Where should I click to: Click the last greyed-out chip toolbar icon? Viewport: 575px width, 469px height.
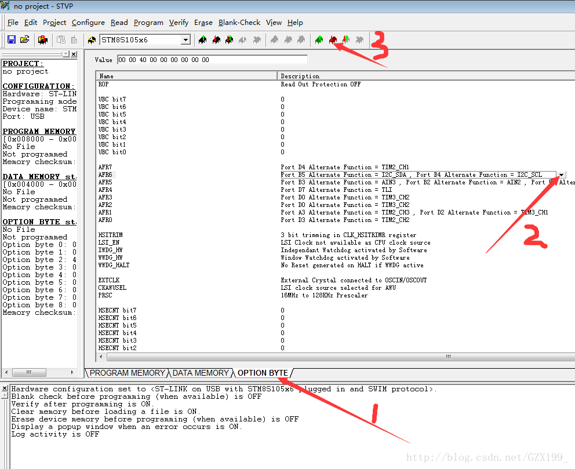pos(360,39)
